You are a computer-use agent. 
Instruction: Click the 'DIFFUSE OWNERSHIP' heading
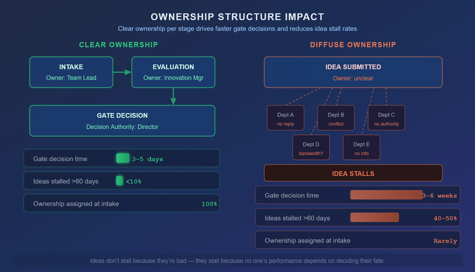pos(353,45)
